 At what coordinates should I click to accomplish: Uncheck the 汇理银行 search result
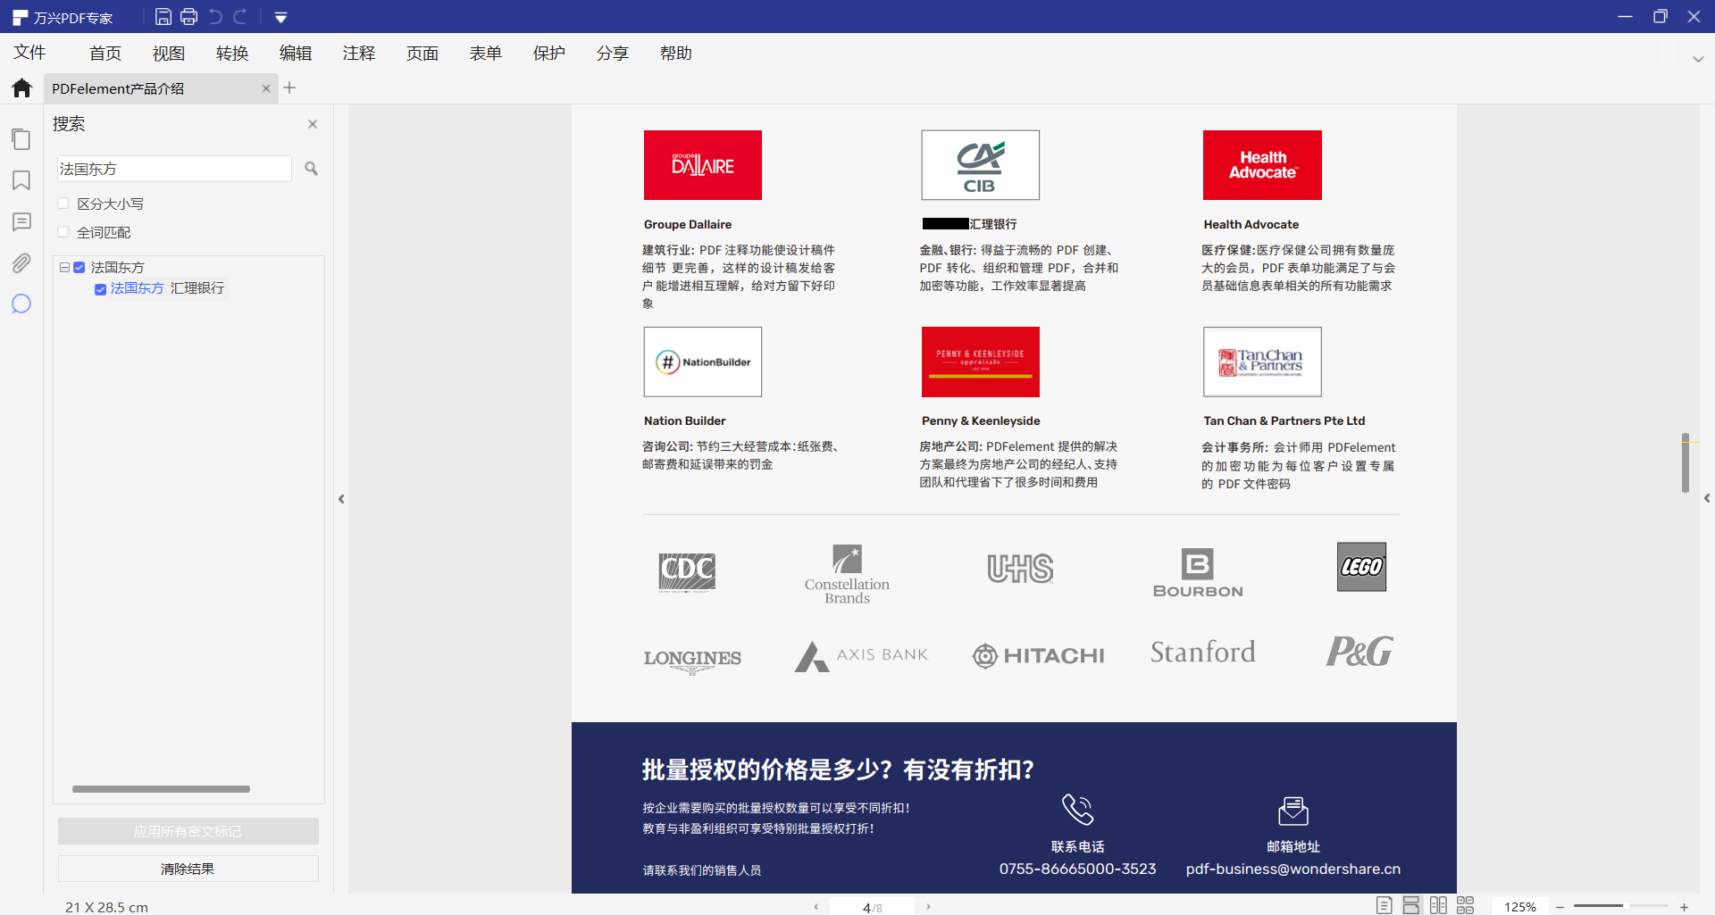tap(101, 288)
